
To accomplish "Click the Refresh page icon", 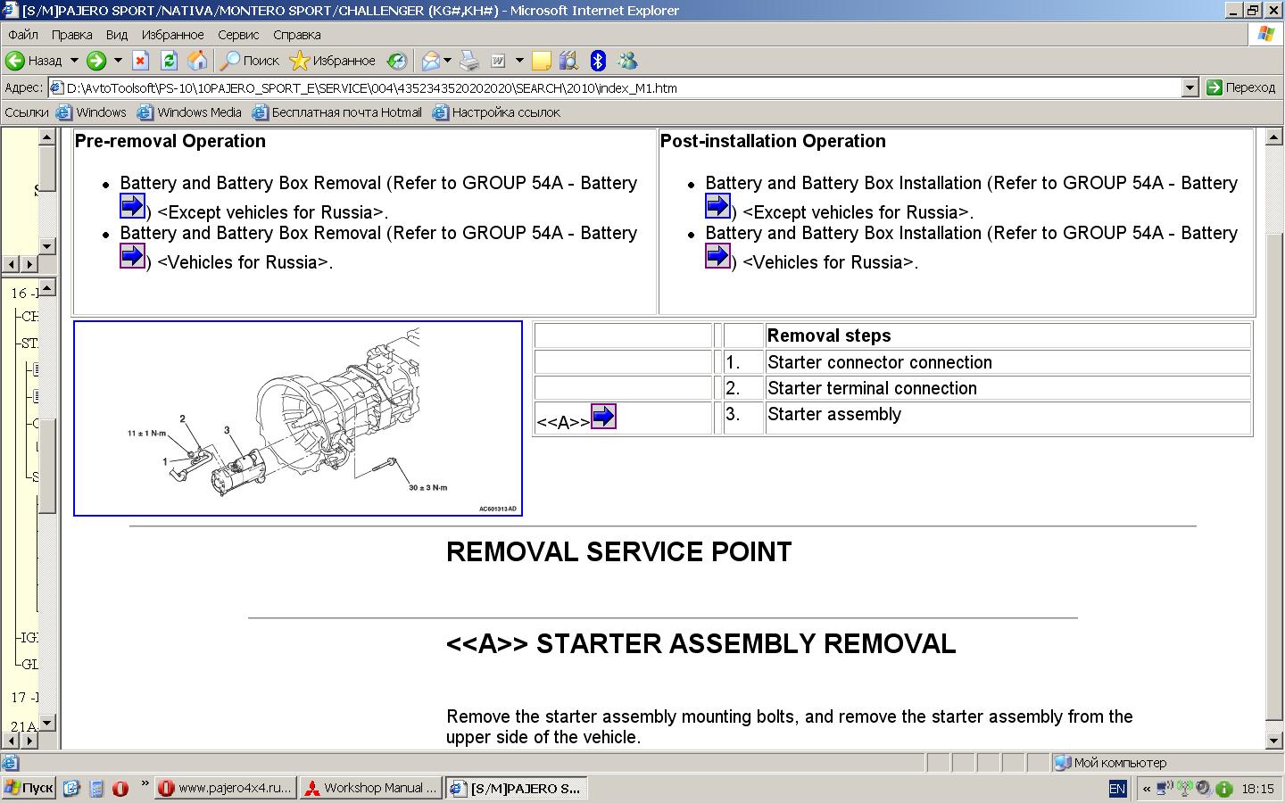I will click(x=169, y=61).
